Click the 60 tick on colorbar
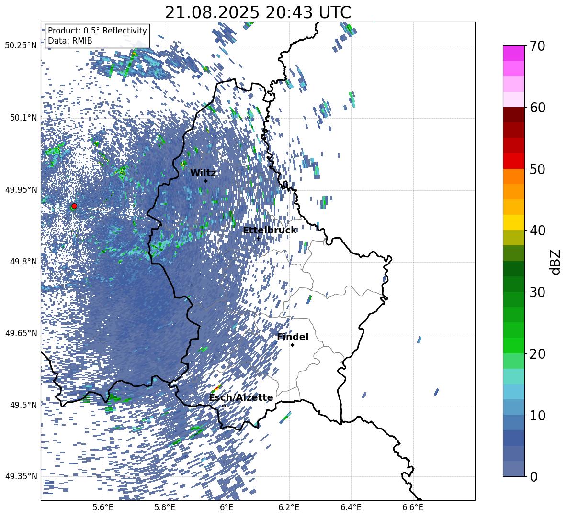The width and height of the screenshot is (567, 517). 537,108
